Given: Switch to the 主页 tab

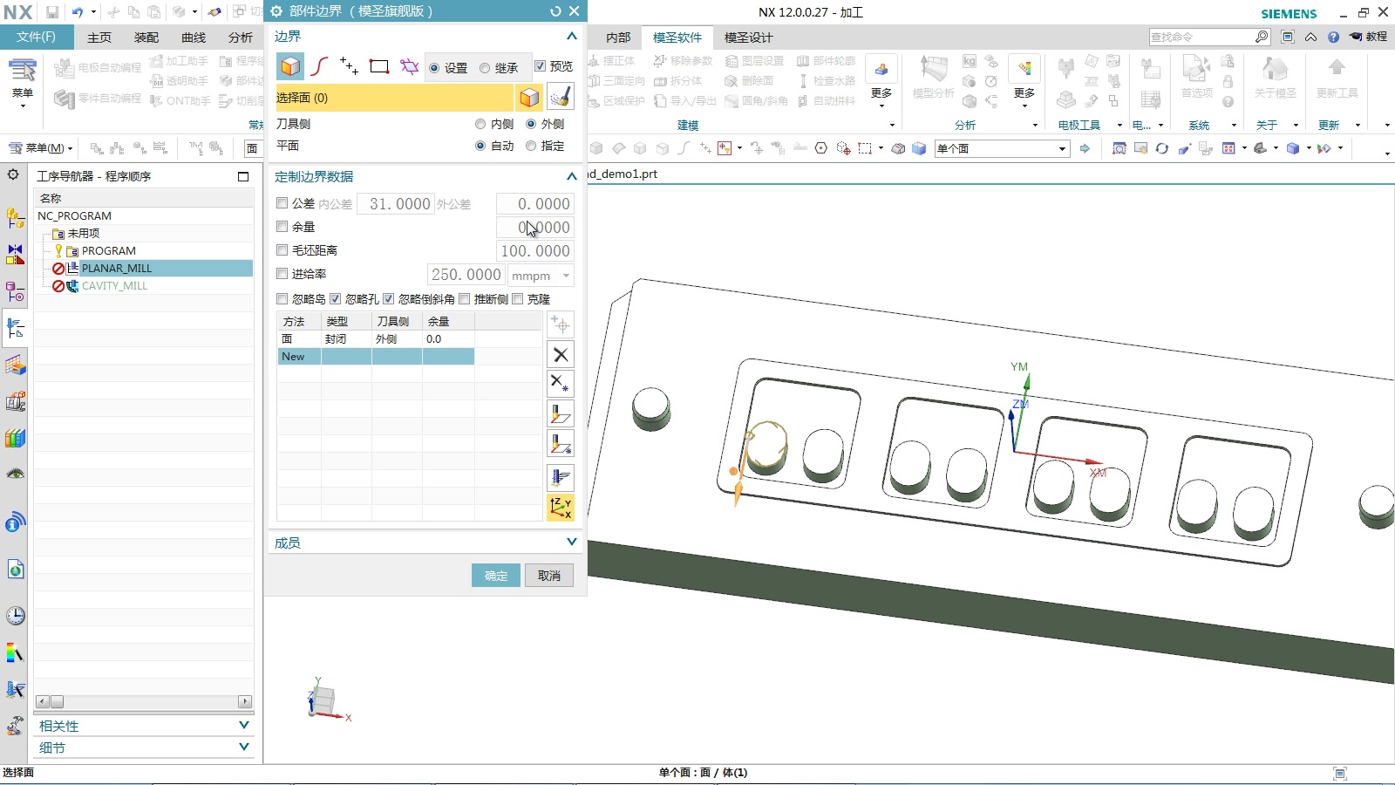Looking at the screenshot, I should click(99, 38).
